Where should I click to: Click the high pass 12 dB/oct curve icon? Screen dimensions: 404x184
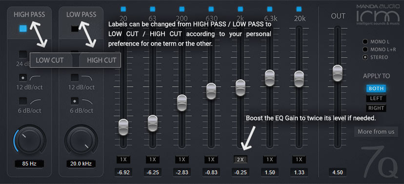click(35, 77)
